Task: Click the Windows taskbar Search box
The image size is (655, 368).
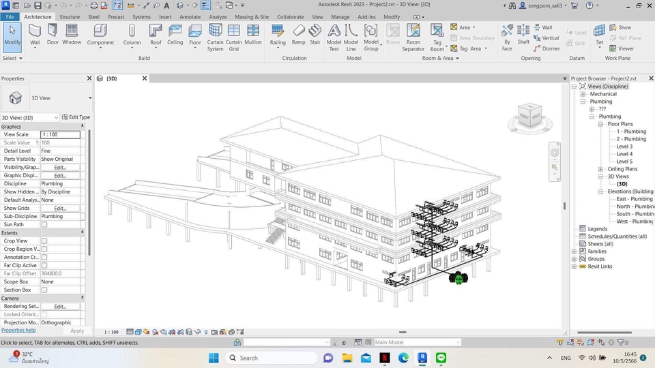Action: point(272,358)
